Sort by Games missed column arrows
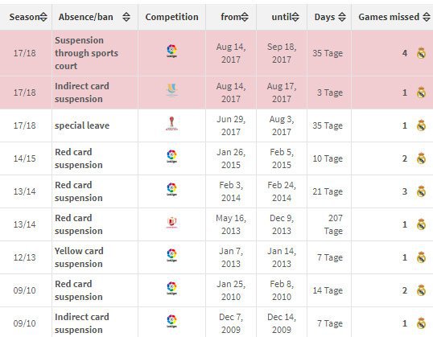This screenshot has width=433, height=337. (x=426, y=17)
